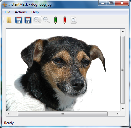Click the horizontal scrollbar left arrow

point(8,114)
